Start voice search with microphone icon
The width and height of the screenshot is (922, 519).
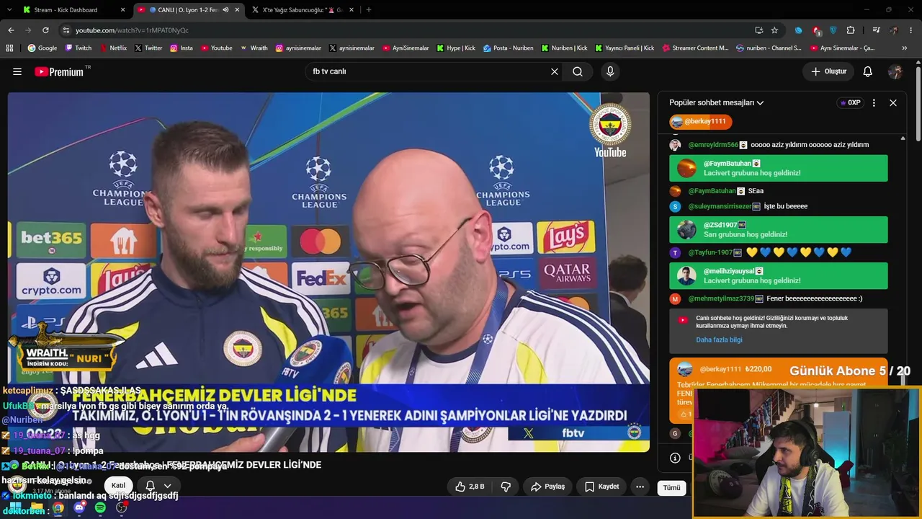pos(610,71)
